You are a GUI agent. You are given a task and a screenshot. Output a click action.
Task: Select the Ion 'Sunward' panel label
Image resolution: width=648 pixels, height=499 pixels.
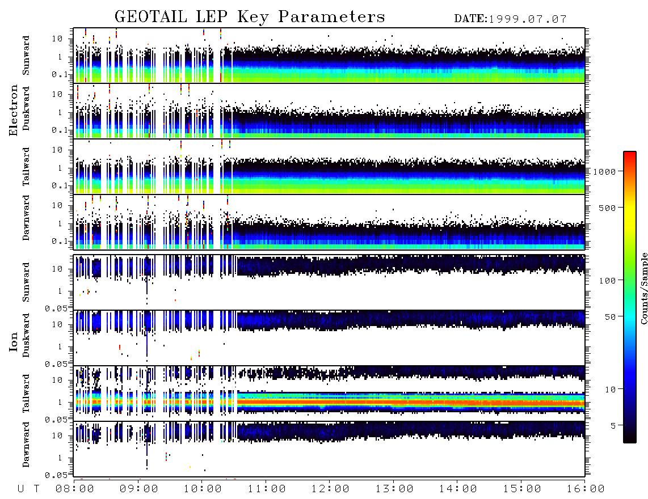point(26,282)
